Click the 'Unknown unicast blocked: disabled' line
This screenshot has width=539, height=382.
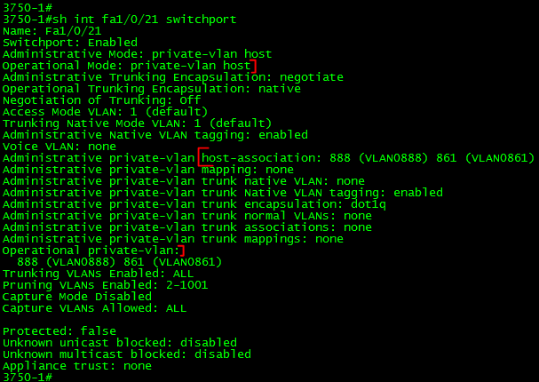tap(119, 342)
